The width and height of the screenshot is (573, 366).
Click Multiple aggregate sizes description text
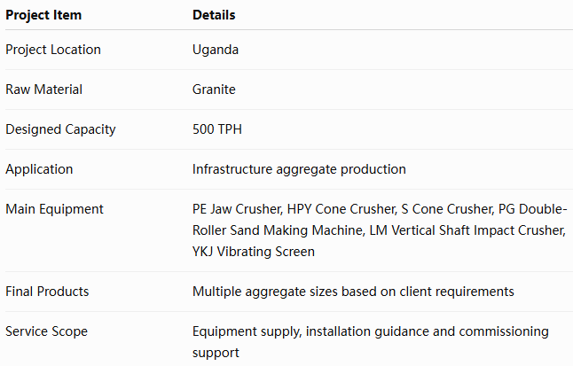353,292
